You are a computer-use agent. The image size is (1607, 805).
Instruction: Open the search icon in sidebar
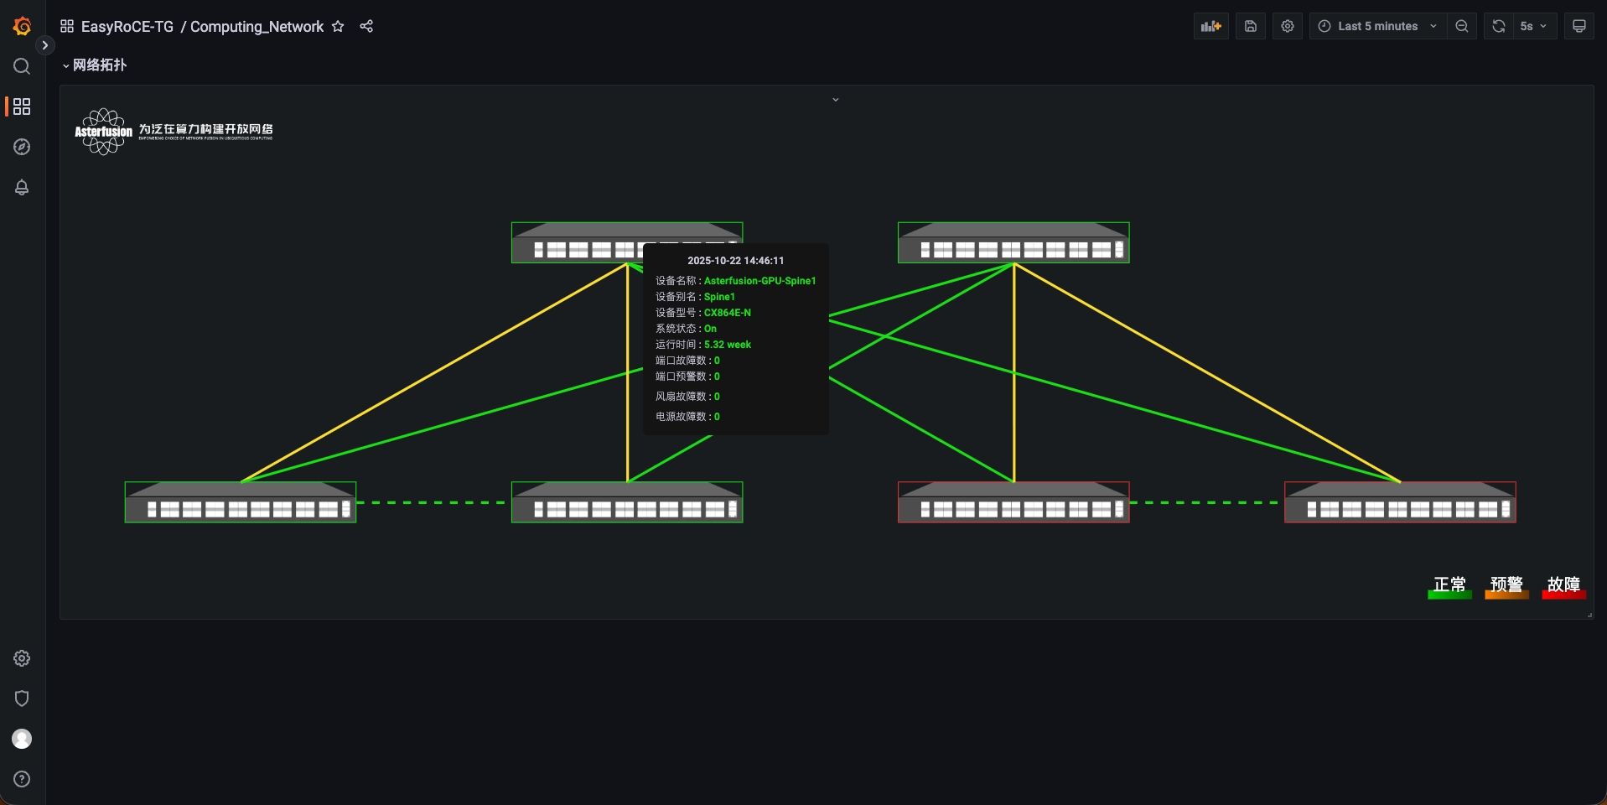coord(22,66)
